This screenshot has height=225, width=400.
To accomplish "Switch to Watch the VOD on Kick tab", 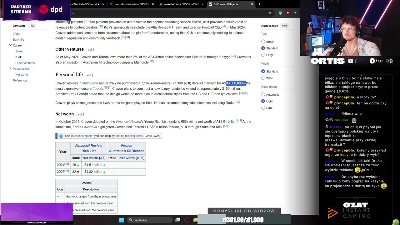I will tap(86, 4).
